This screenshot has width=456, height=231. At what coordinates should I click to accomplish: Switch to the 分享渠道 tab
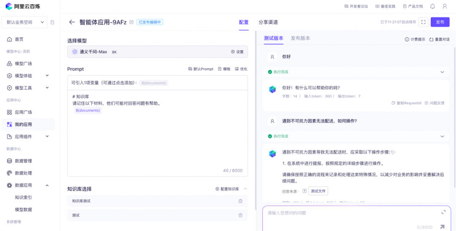[x=268, y=22]
